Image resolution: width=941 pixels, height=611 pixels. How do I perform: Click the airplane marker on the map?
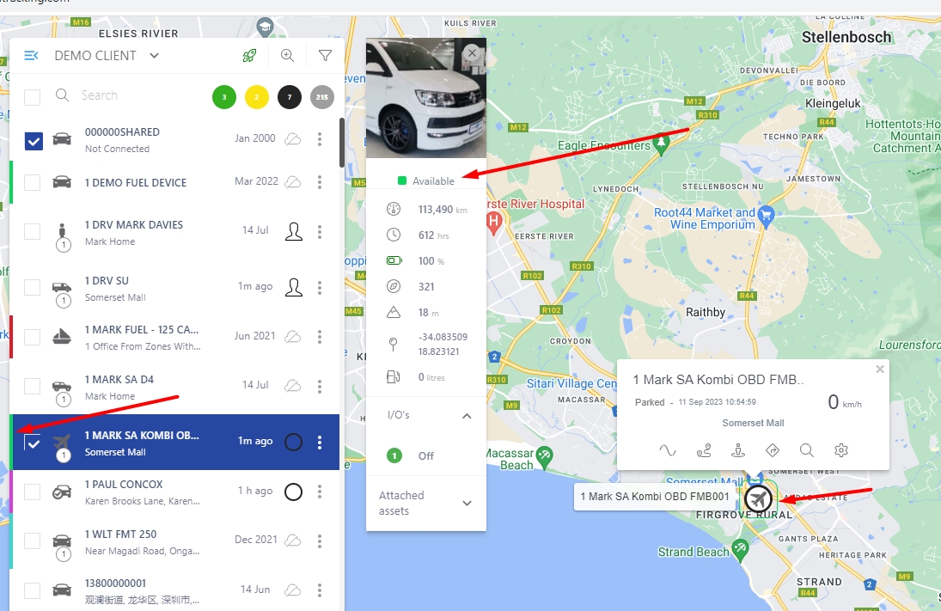pyautogui.click(x=759, y=498)
